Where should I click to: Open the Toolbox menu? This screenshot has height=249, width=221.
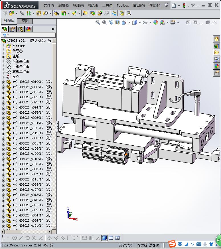coord(123,5)
